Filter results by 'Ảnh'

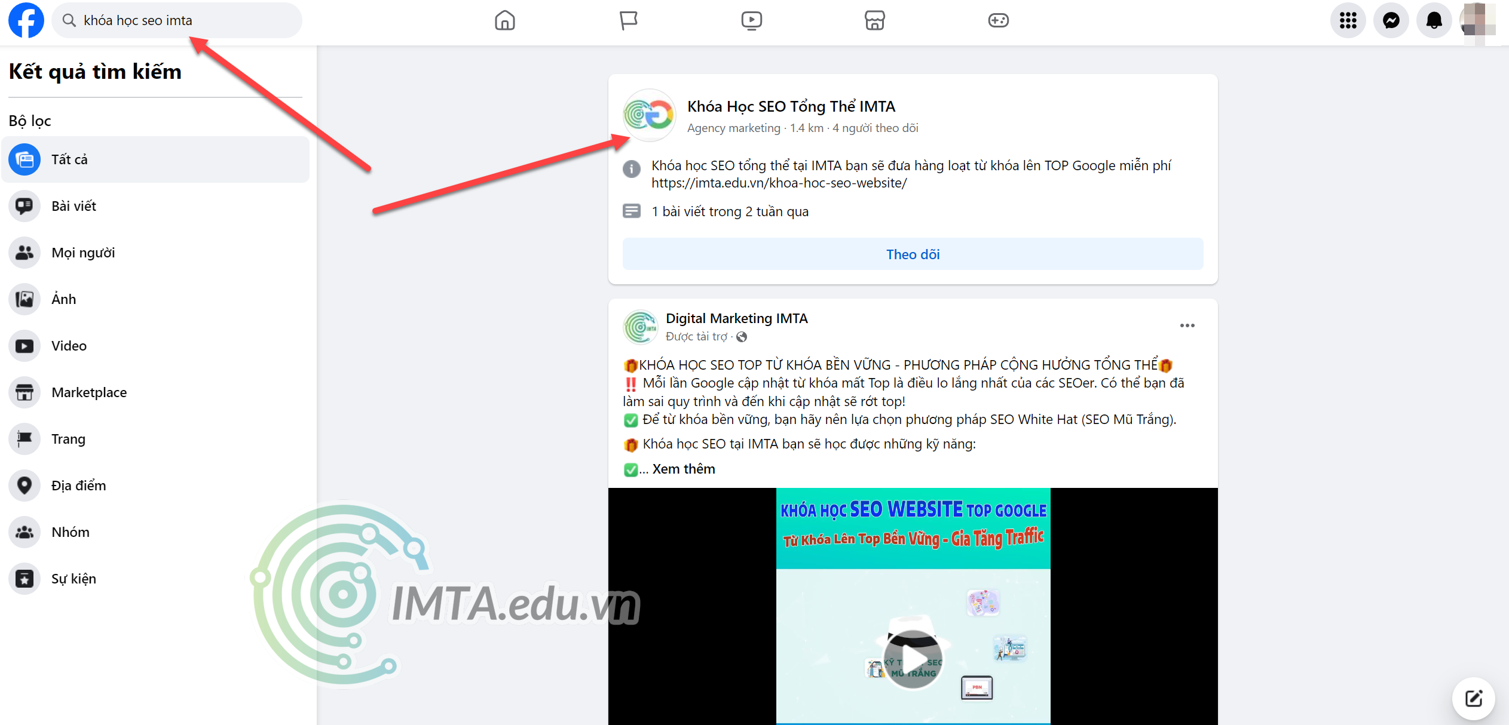(x=156, y=299)
